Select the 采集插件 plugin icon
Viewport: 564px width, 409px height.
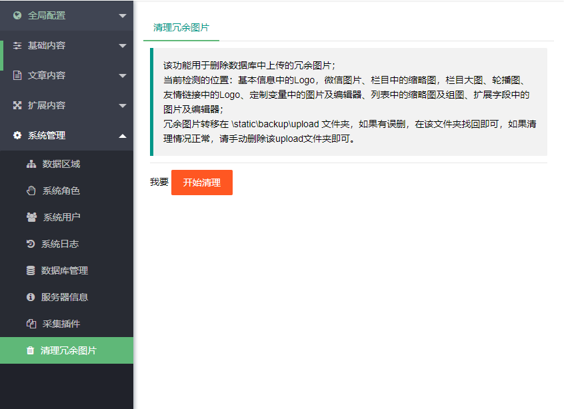(31, 324)
